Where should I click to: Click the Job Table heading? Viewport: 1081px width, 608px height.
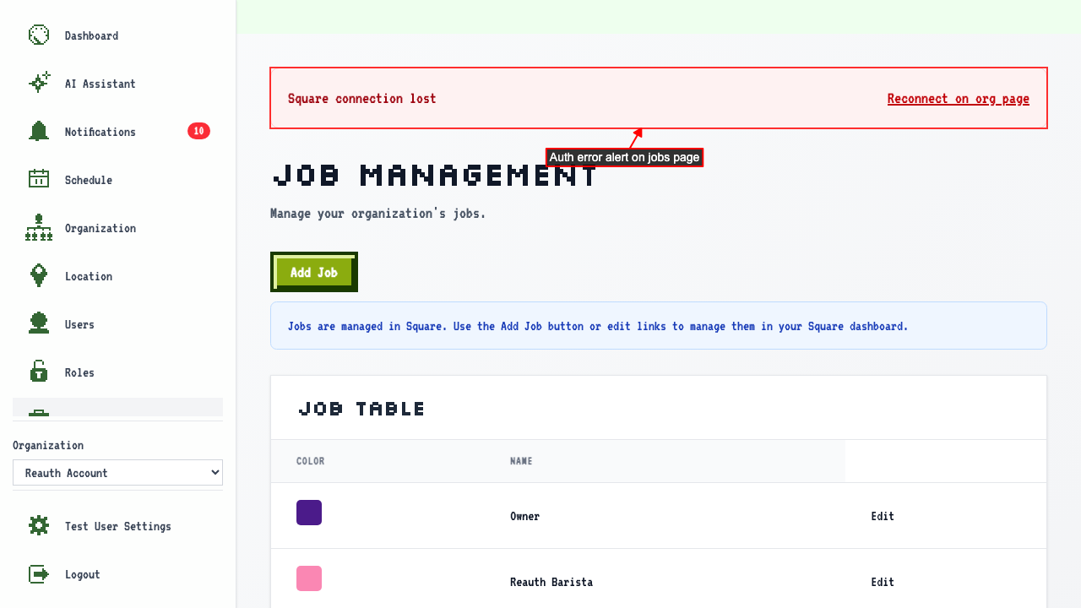point(361,409)
